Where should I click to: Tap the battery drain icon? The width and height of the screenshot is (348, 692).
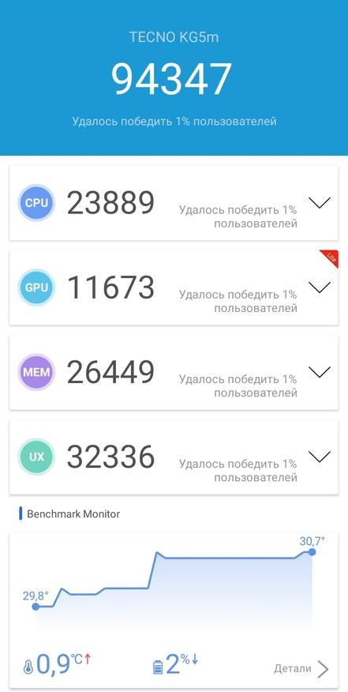pyautogui.click(x=158, y=668)
